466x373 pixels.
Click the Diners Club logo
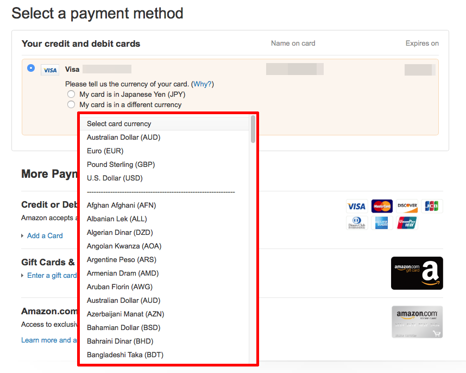pyautogui.click(x=357, y=223)
